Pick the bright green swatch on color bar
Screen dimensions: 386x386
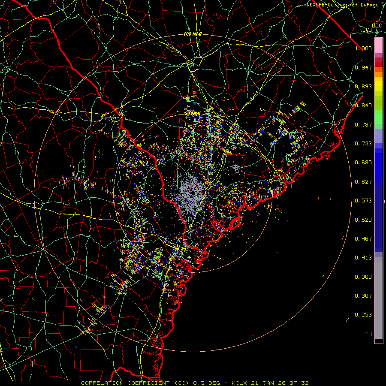379,117
